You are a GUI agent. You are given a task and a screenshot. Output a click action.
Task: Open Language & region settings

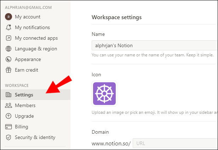(35, 49)
